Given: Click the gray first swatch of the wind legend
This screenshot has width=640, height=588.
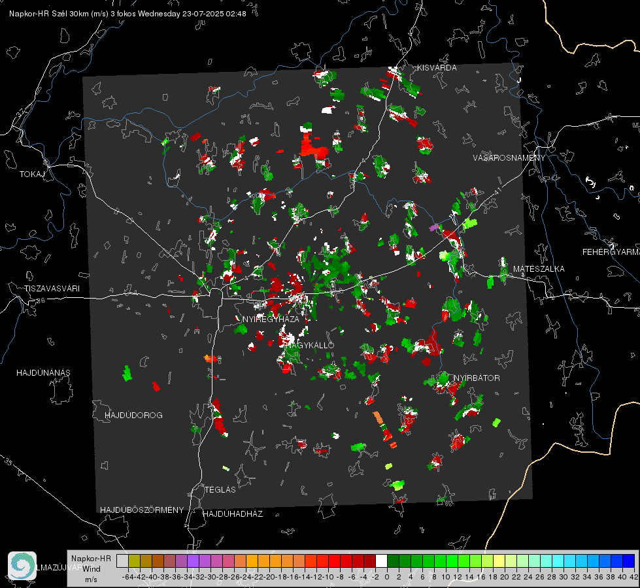Looking at the screenshot, I should pos(122,561).
